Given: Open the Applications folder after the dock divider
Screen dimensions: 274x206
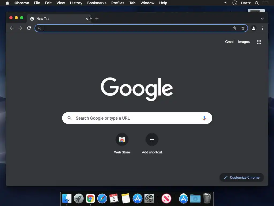Looking at the screenshot, I should (x=183, y=199).
